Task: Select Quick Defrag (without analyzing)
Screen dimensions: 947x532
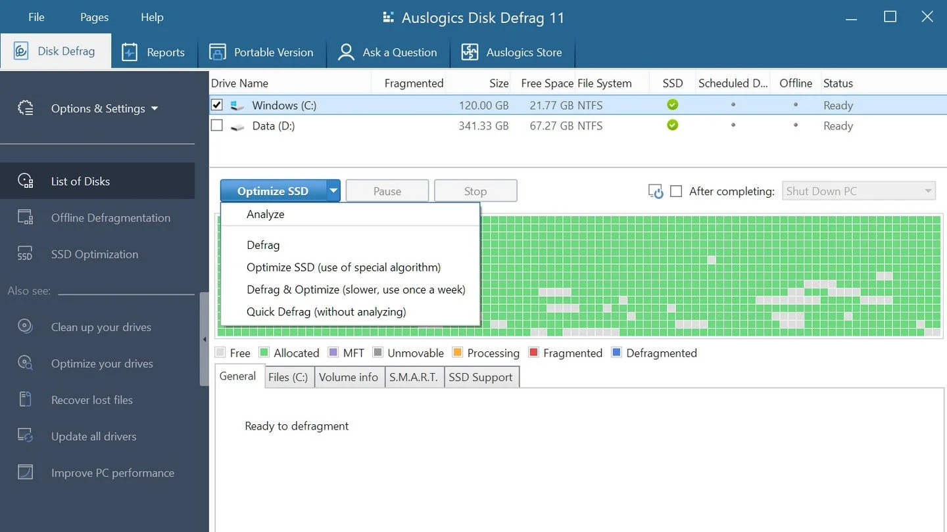Action: click(350, 312)
